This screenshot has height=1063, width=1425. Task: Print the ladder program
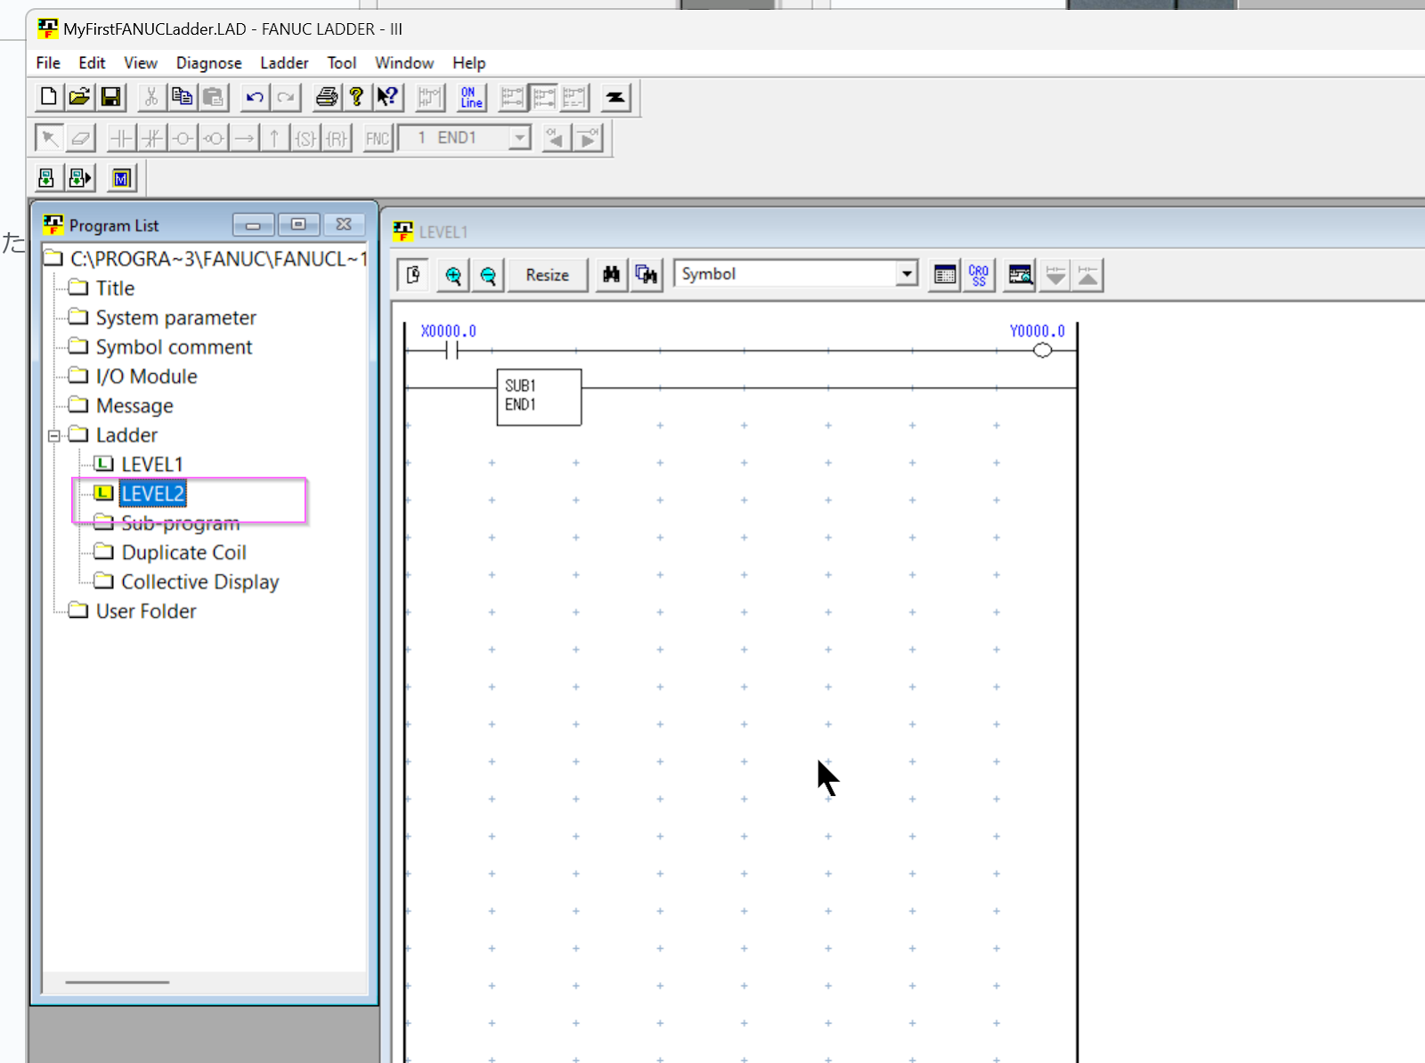click(327, 97)
